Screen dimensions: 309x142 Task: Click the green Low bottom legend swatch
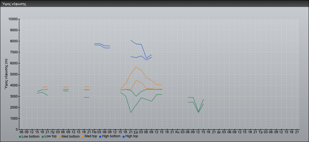coord(20,136)
